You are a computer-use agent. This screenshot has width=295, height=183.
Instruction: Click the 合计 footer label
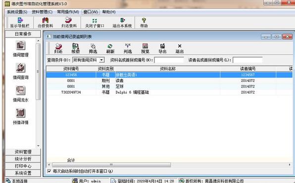coord(71,160)
